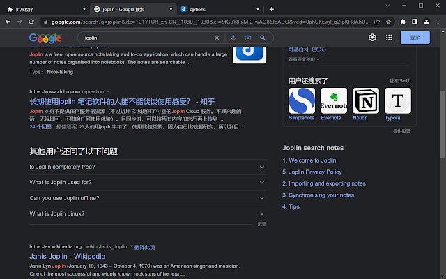The image size is (446, 279).
Task: Share this page from address bar
Action: pos(377,22)
